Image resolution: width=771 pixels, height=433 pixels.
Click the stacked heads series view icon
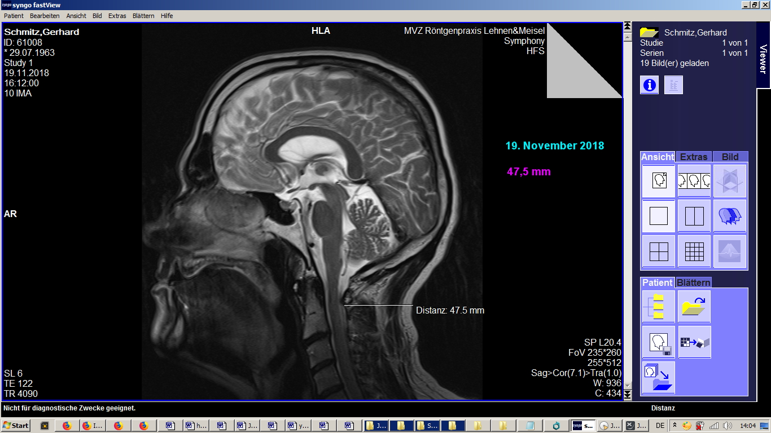[x=729, y=216]
